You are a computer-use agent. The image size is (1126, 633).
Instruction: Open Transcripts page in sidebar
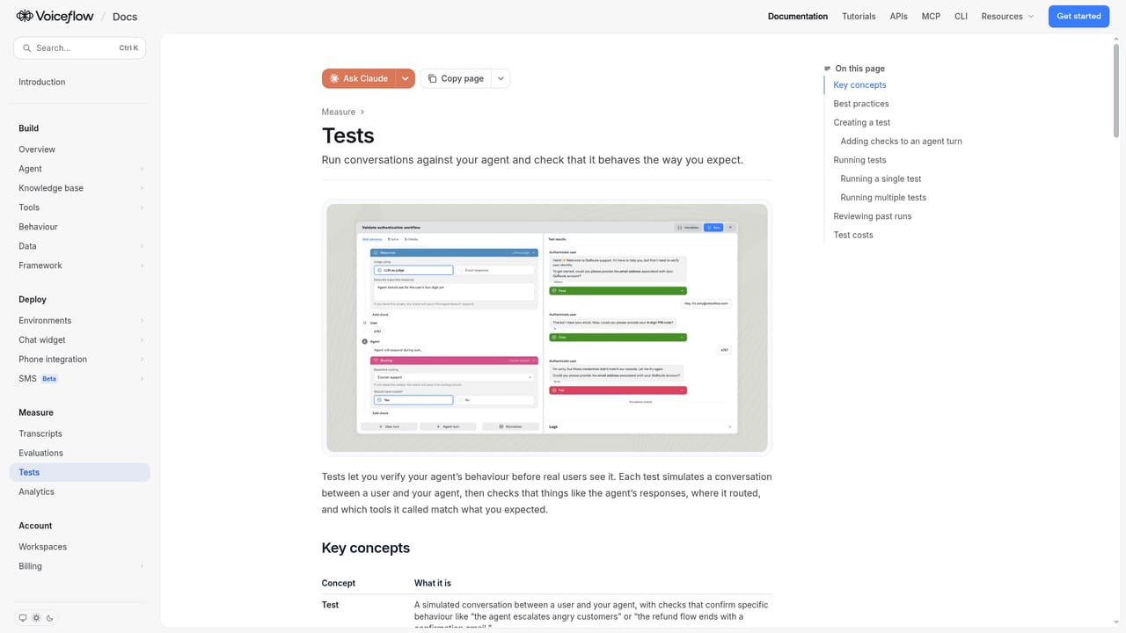coord(80,433)
